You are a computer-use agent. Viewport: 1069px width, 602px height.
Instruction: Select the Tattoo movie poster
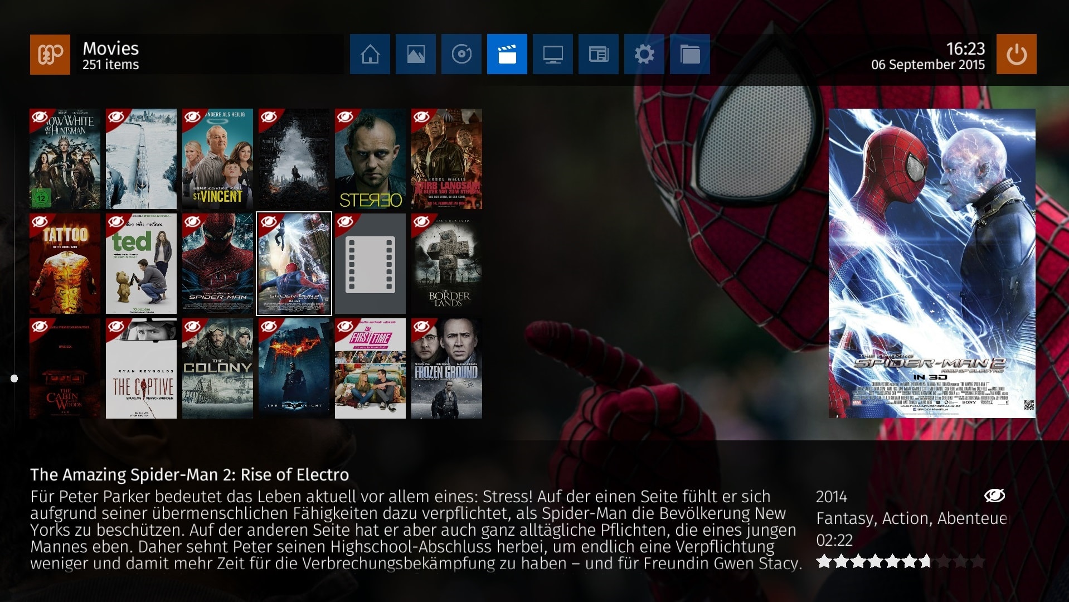[x=65, y=264]
